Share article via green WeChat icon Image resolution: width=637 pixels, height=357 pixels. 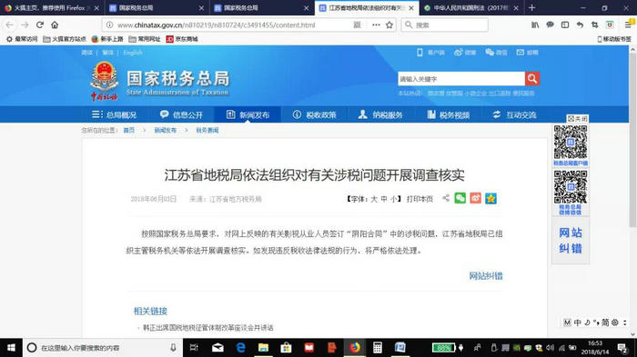(x=460, y=198)
